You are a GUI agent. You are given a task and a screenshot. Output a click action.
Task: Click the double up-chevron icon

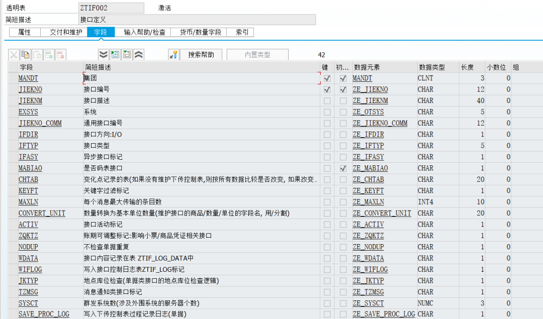pyautogui.click(x=139, y=55)
